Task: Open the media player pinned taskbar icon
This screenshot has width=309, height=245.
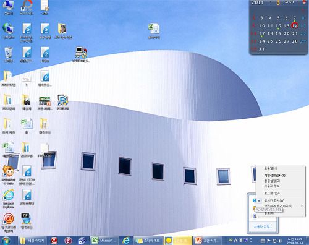Action: pos(82,241)
